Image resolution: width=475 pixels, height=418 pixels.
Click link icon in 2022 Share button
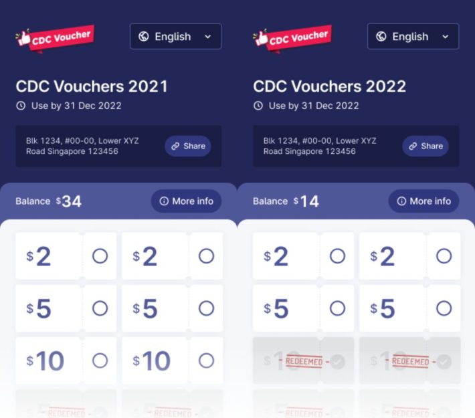[413, 146]
